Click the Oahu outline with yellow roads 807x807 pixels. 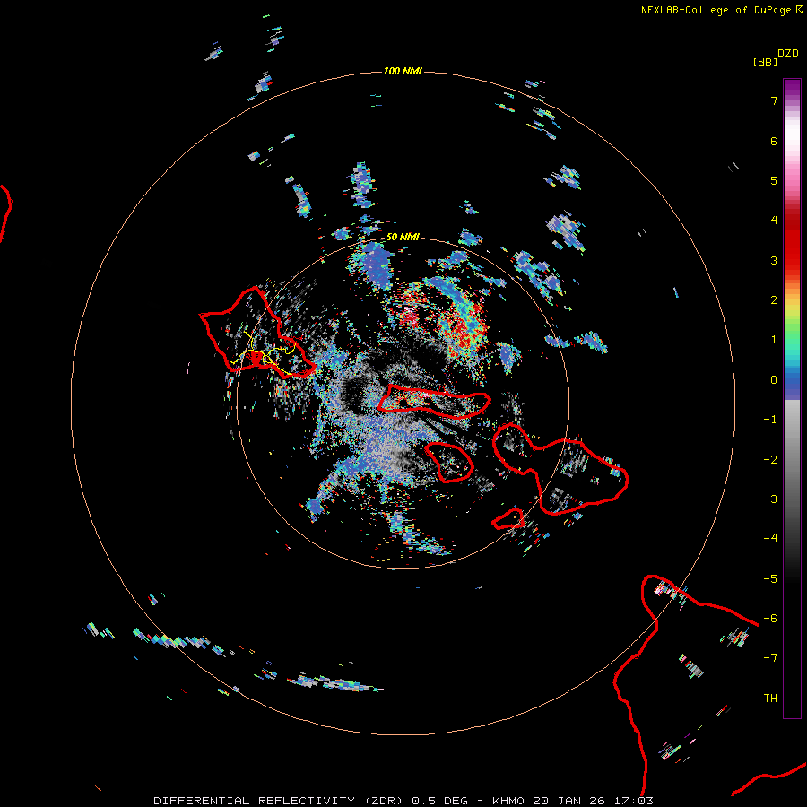pyautogui.click(x=256, y=334)
